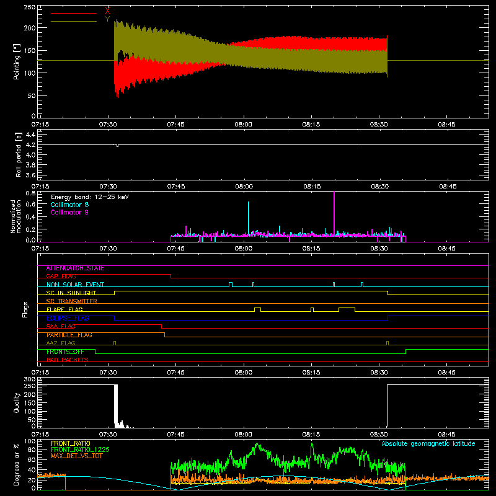496x496 pixels.
Task: Click the 'Pointing' axis title
Action: [x=17, y=61]
